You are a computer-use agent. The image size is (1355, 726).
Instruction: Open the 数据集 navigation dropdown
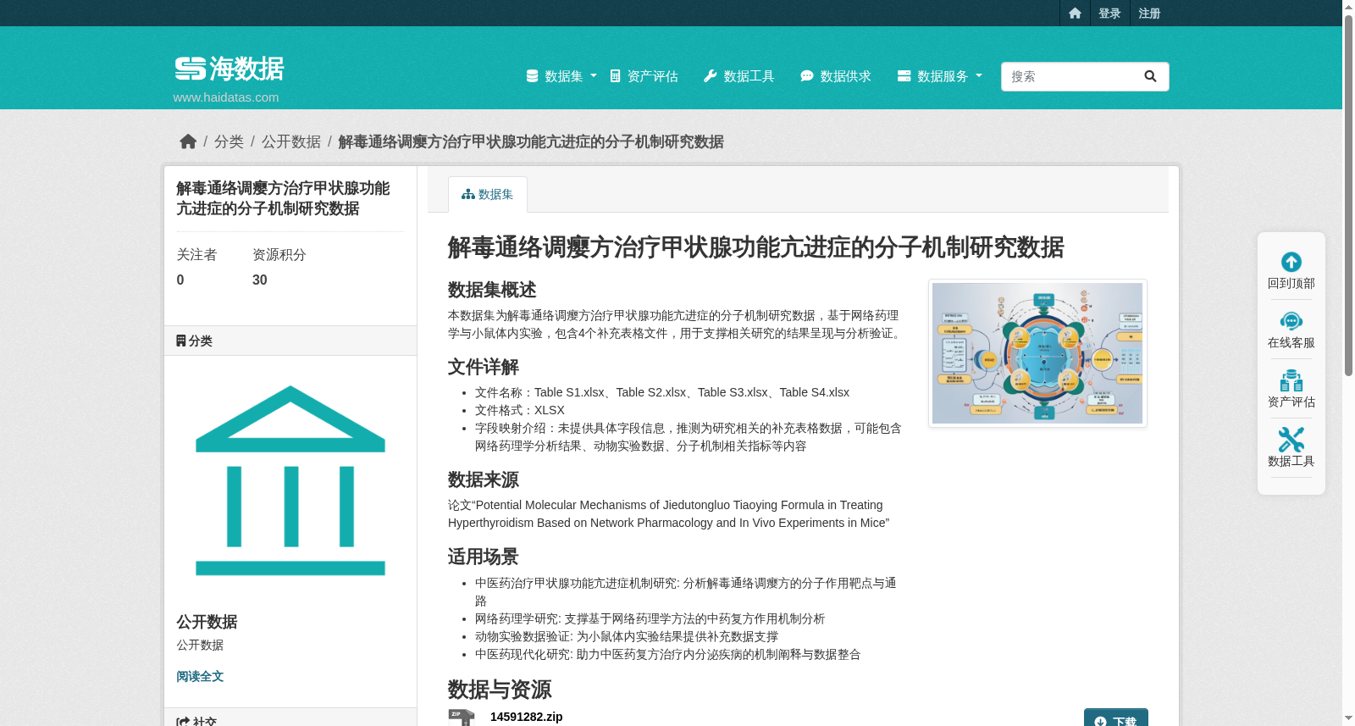[561, 76]
